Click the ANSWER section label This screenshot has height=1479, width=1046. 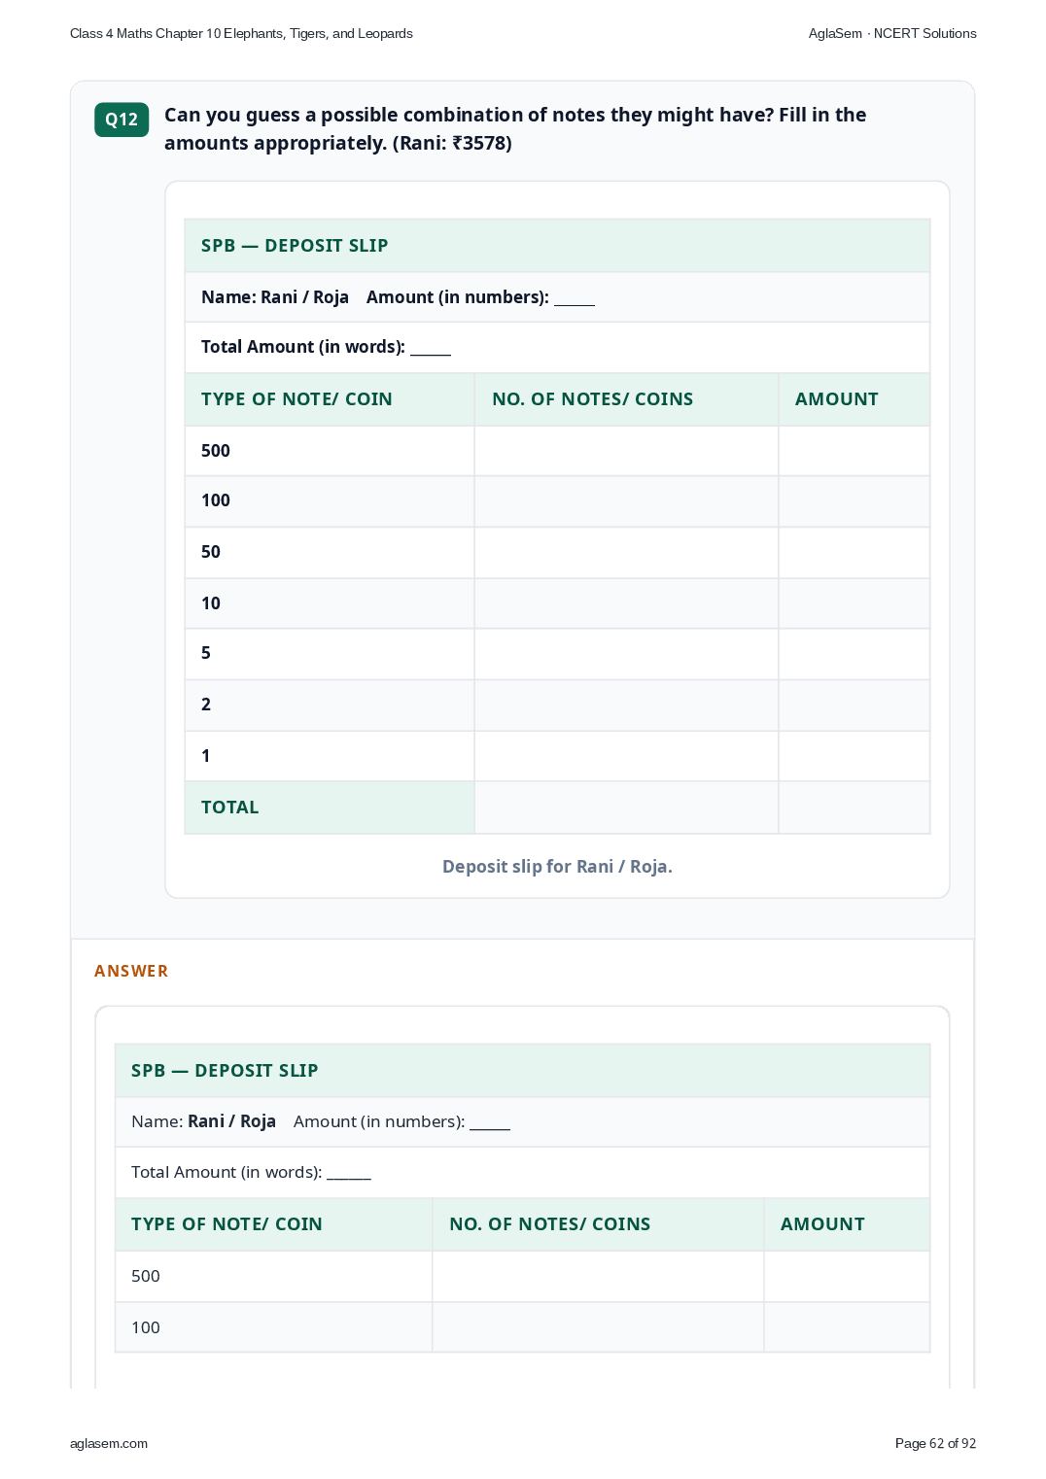pos(131,971)
